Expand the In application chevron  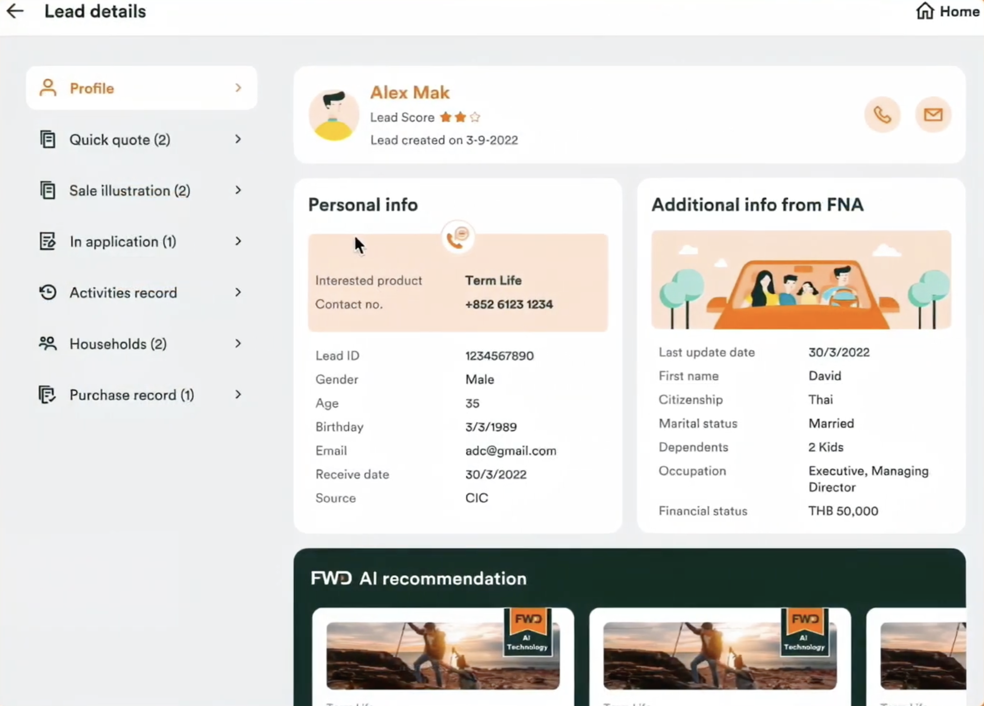[238, 241]
